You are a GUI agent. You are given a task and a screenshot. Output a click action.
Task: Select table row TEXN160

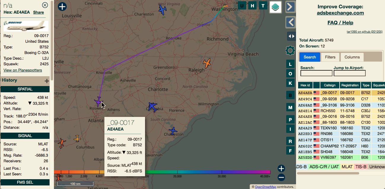click(x=341, y=128)
